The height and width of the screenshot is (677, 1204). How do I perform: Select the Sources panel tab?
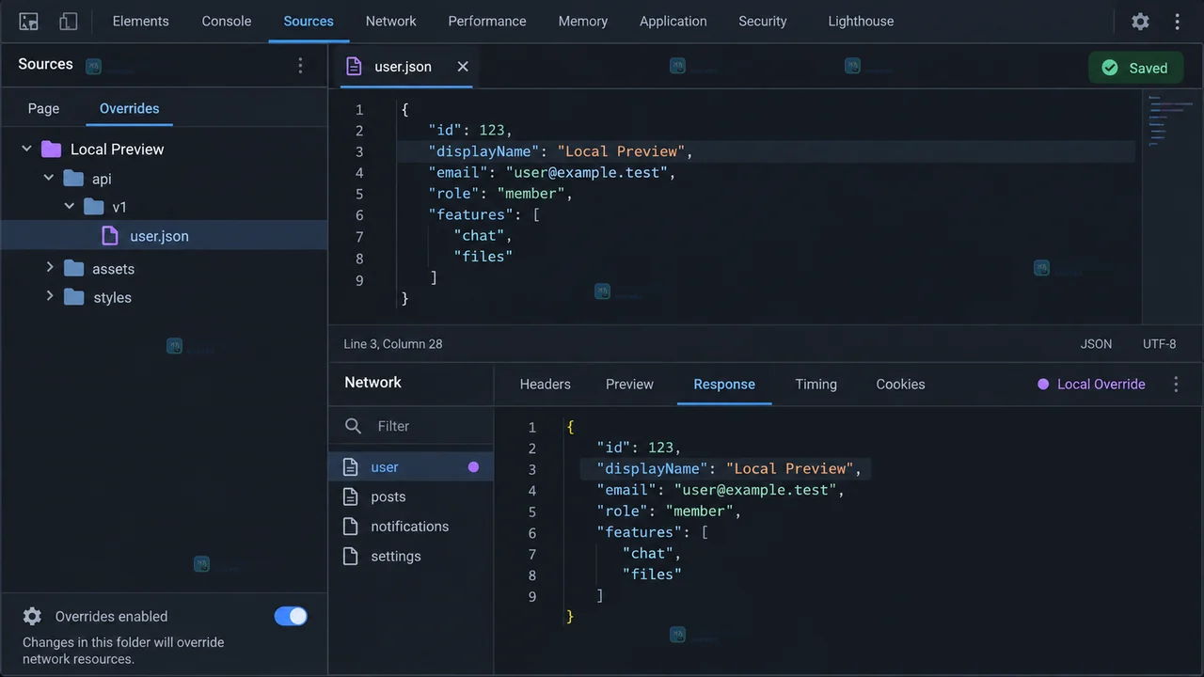pyautogui.click(x=309, y=21)
